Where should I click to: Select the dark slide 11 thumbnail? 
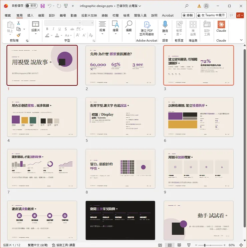click(x=120, y=220)
